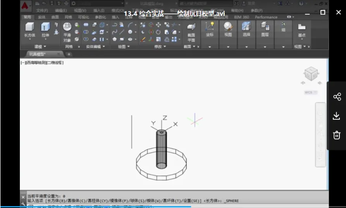Expand the arrow under the 图层 panel
The image size is (346, 208).
[265, 47]
